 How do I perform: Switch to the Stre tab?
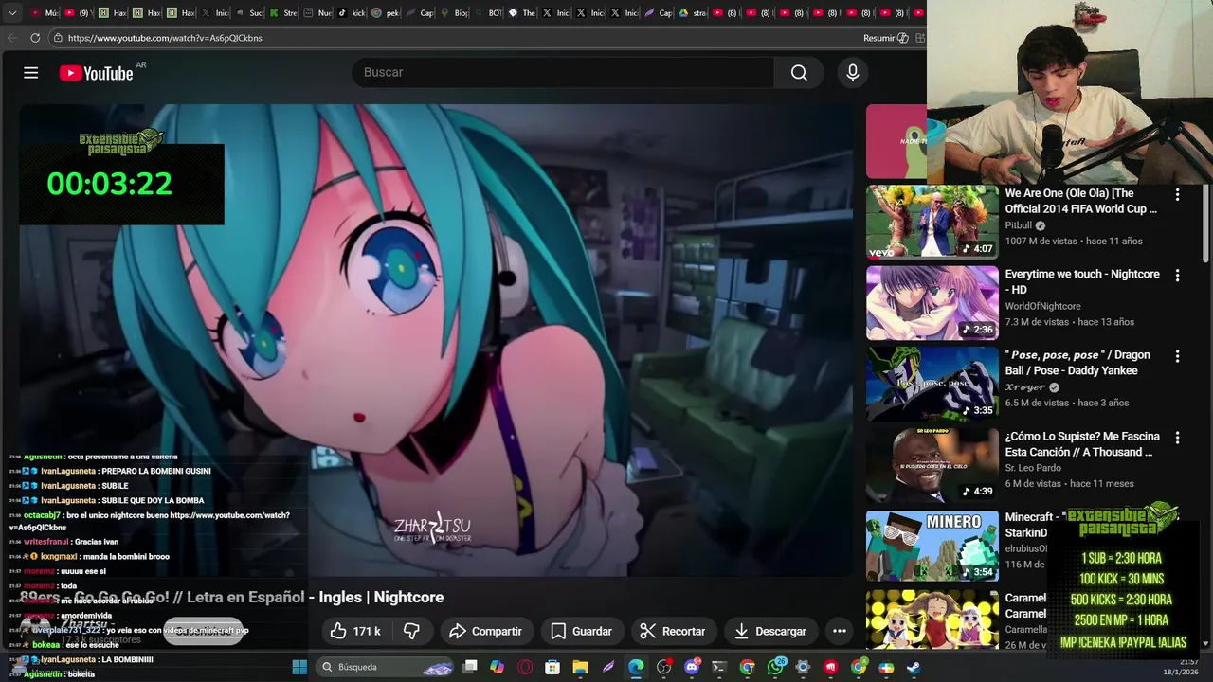pyautogui.click(x=283, y=13)
